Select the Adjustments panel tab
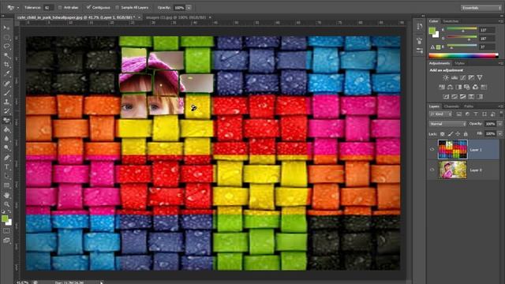This screenshot has width=505, height=284. click(440, 63)
